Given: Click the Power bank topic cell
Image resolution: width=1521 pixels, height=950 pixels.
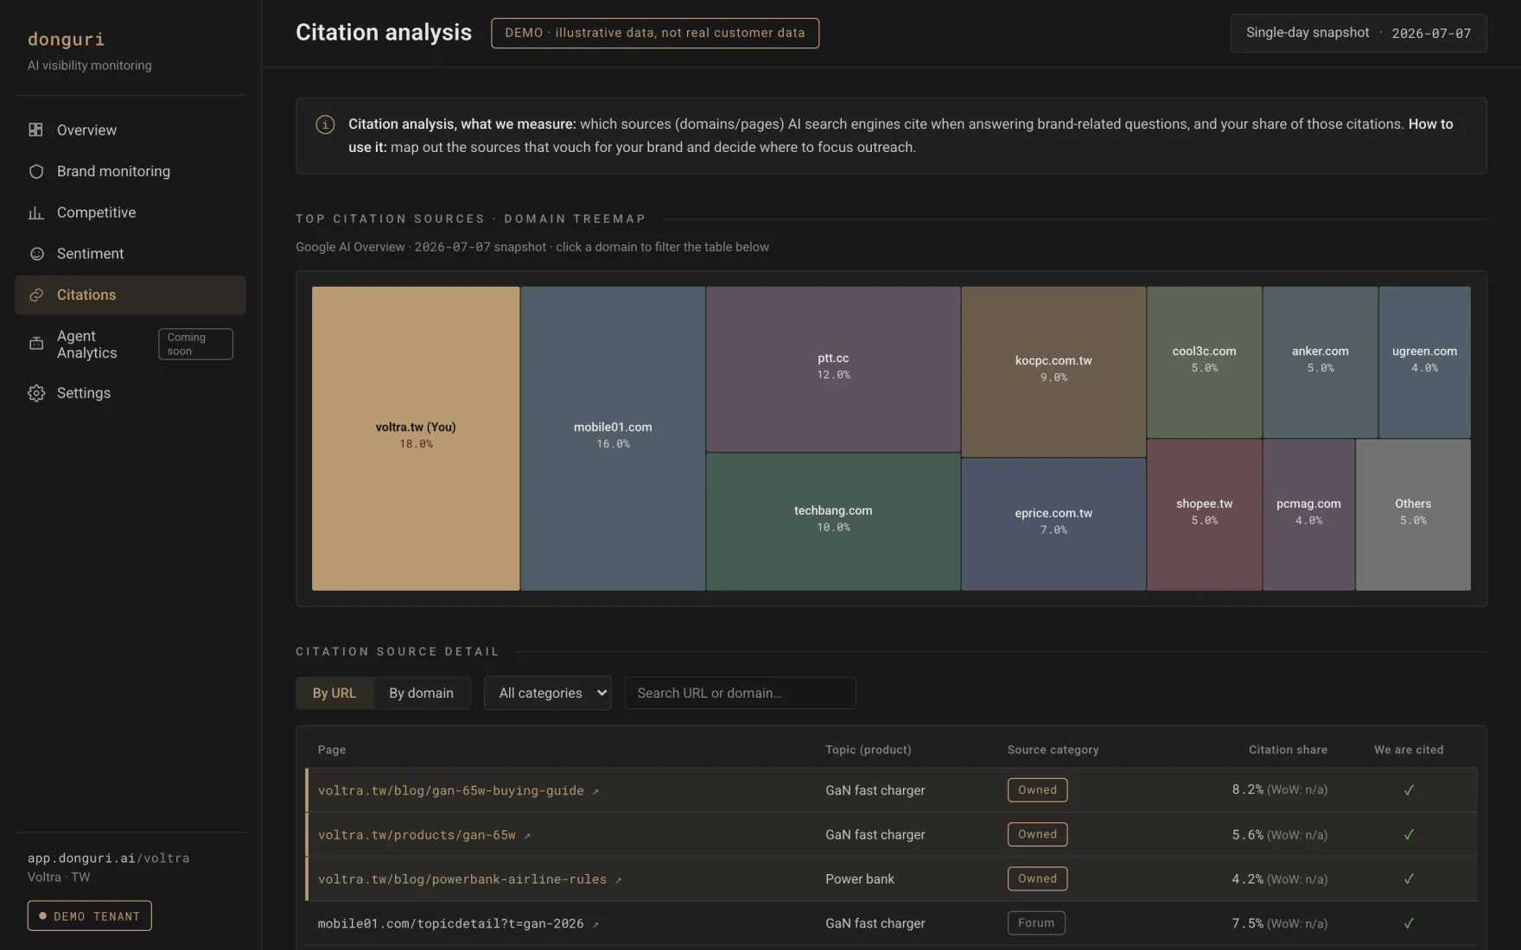Looking at the screenshot, I should pyautogui.click(x=860, y=879).
